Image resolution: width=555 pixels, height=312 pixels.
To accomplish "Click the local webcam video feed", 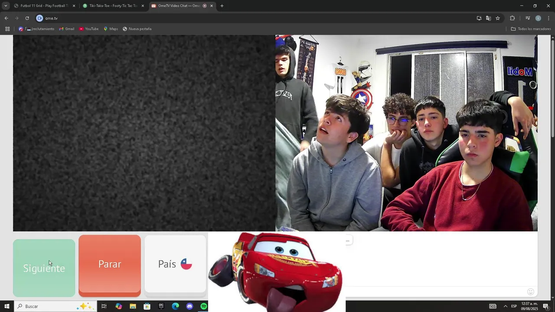I will [406, 133].
